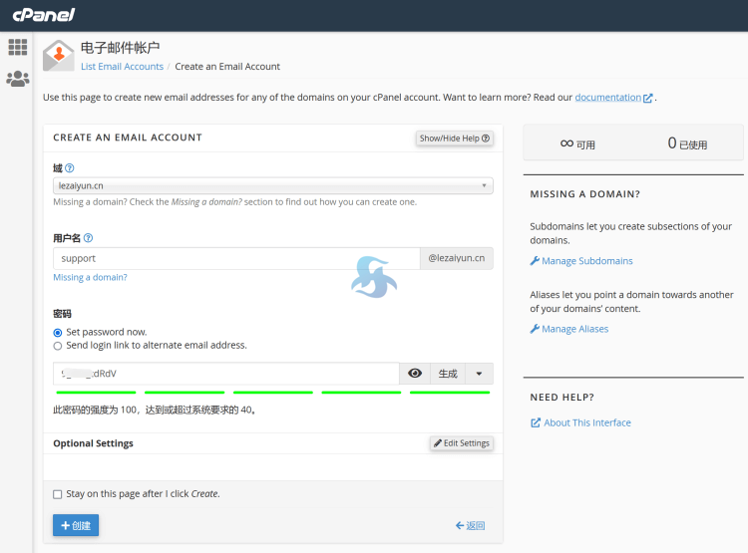
Task: Click help icon next to 用户名 label
Action: pyautogui.click(x=89, y=238)
